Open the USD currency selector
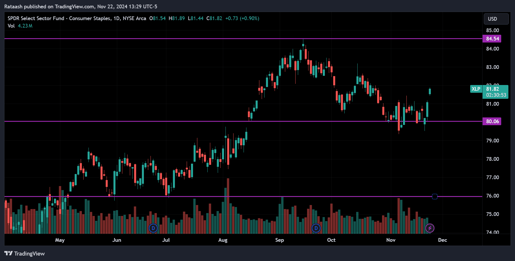The height and width of the screenshot is (261, 515). pos(496,19)
